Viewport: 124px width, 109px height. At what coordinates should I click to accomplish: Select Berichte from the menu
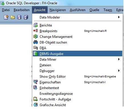[78, 25]
